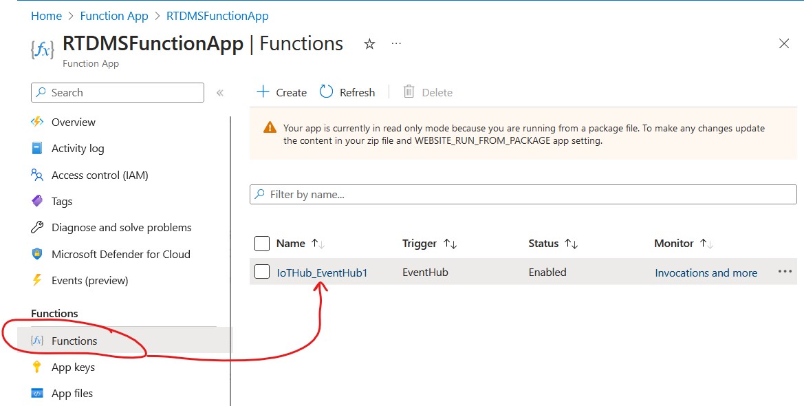804x406 pixels.
Task: Navigate to Home breadcrumb
Action: pyautogui.click(x=46, y=16)
